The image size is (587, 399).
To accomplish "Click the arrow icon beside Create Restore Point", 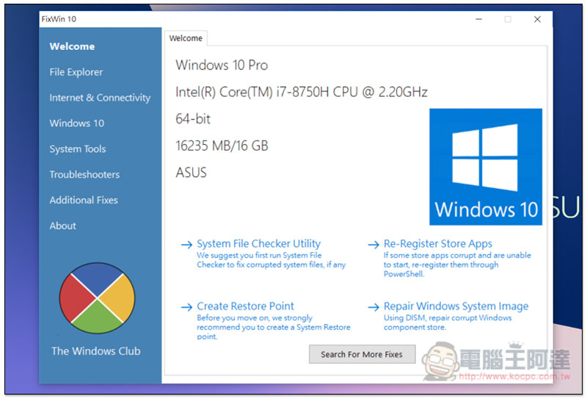I will pyautogui.click(x=186, y=307).
